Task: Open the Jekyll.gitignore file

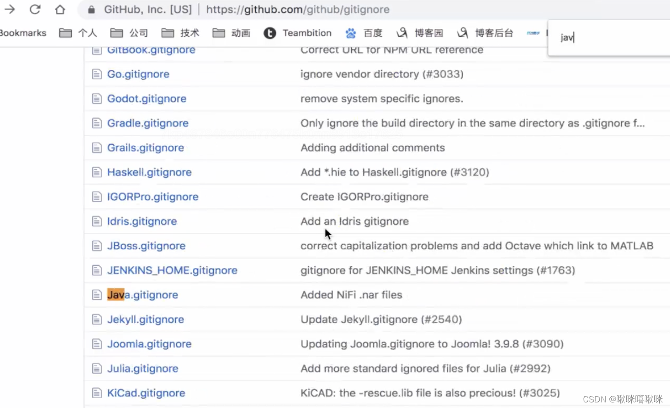Action: [145, 320]
